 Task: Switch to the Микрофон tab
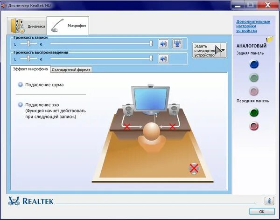[68, 26]
